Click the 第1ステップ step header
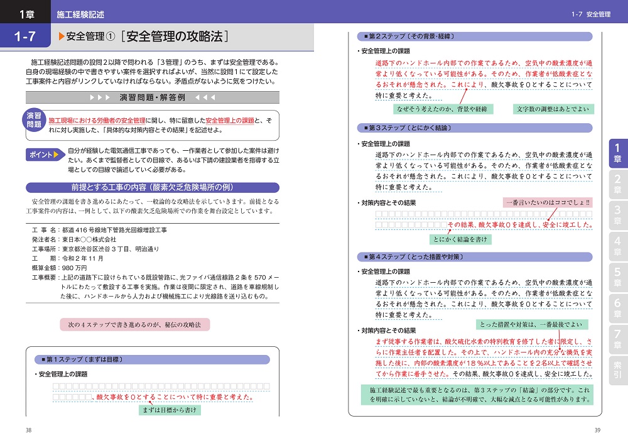 point(152,360)
